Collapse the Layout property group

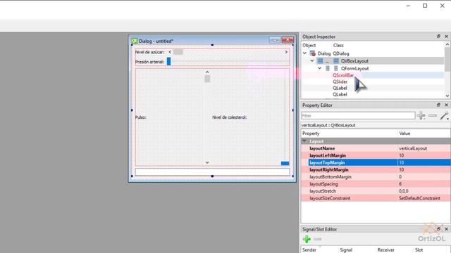point(304,141)
